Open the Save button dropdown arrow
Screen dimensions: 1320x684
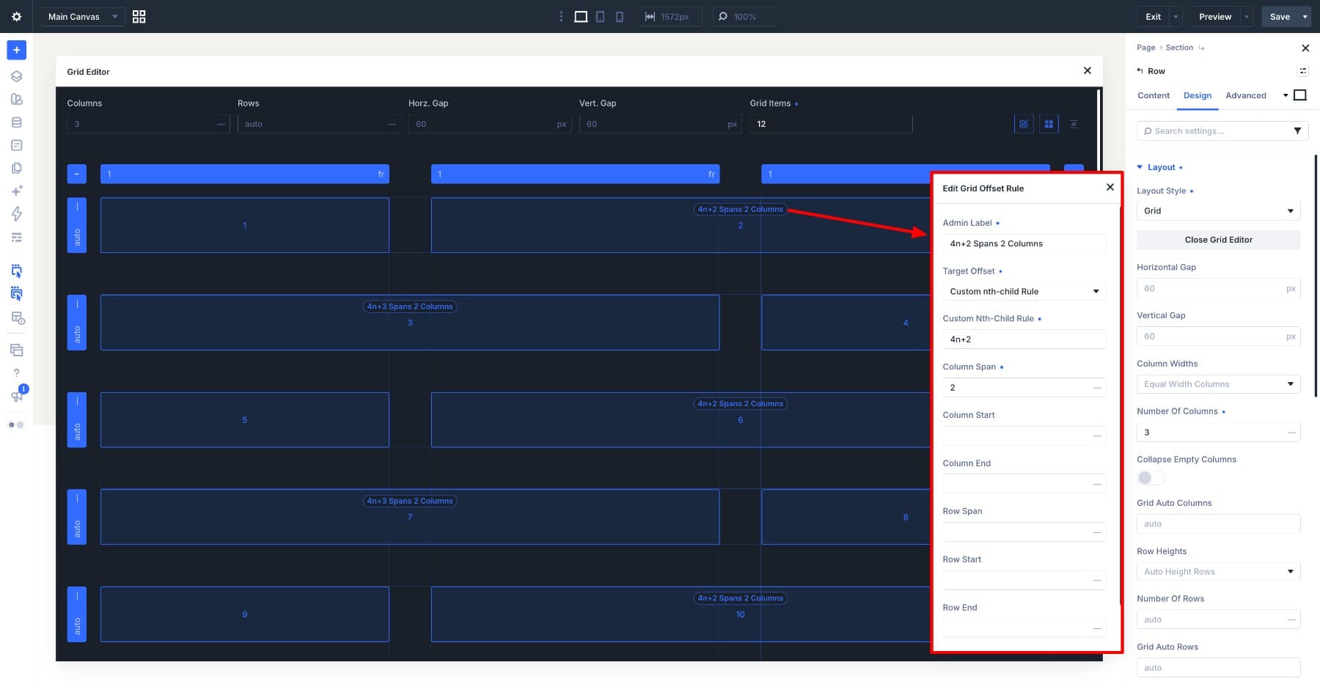coord(1305,16)
